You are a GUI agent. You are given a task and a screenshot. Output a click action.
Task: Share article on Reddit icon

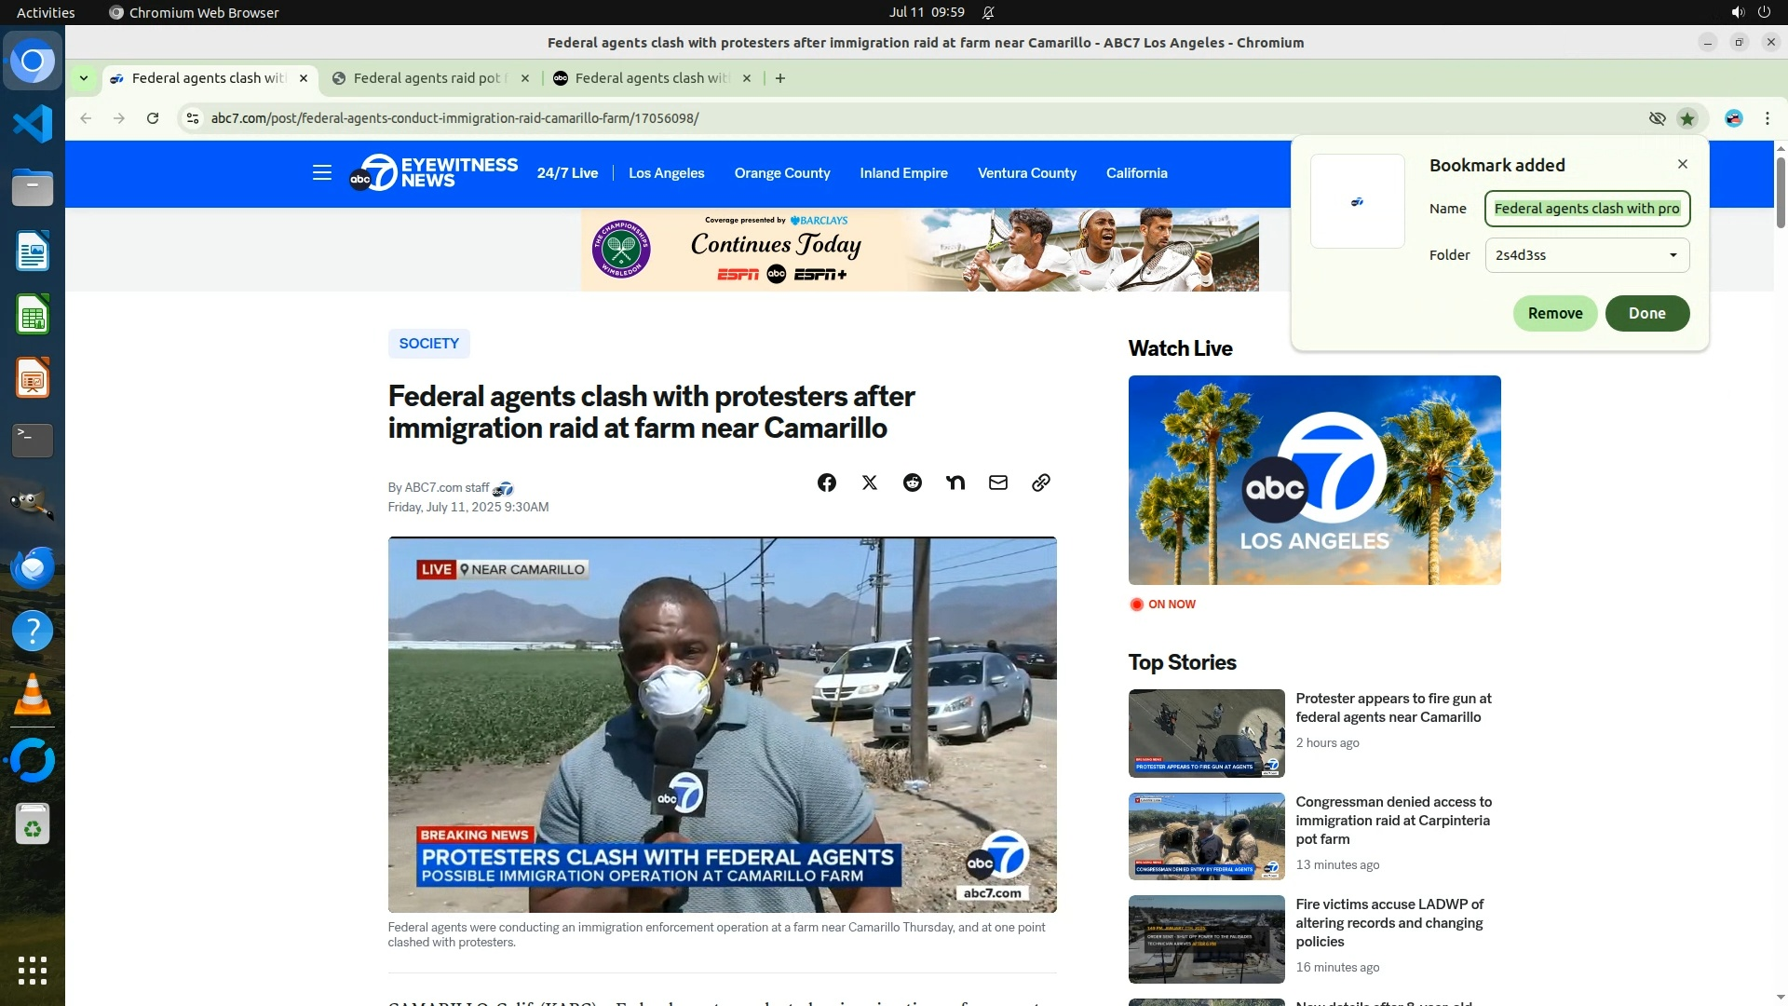(x=912, y=483)
